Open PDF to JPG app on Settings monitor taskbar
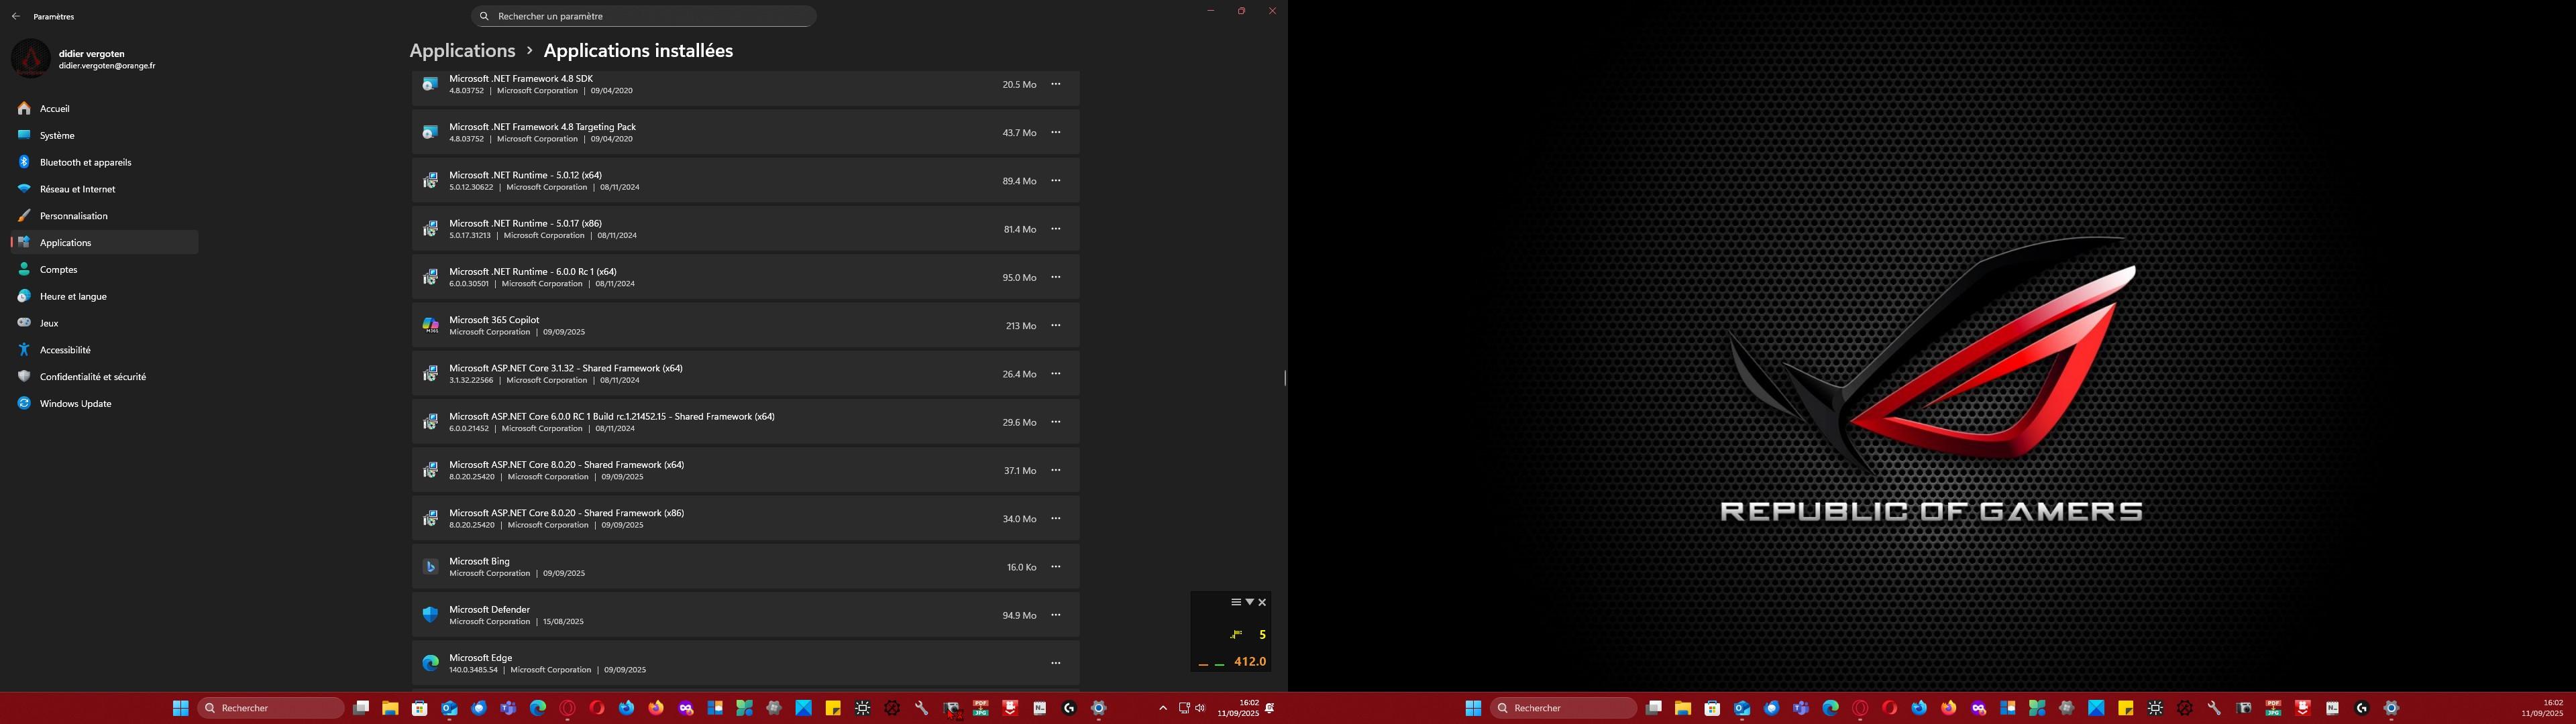The width and height of the screenshot is (2576, 724). click(x=981, y=708)
